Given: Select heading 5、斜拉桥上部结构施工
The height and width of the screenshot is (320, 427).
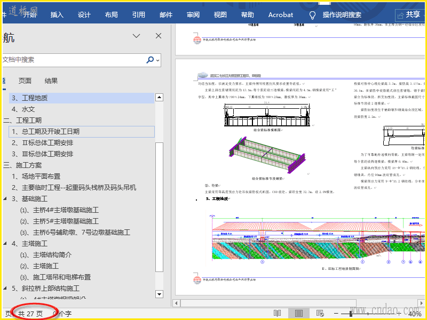Looking at the screenshot, I should click(x=45, y=289).
